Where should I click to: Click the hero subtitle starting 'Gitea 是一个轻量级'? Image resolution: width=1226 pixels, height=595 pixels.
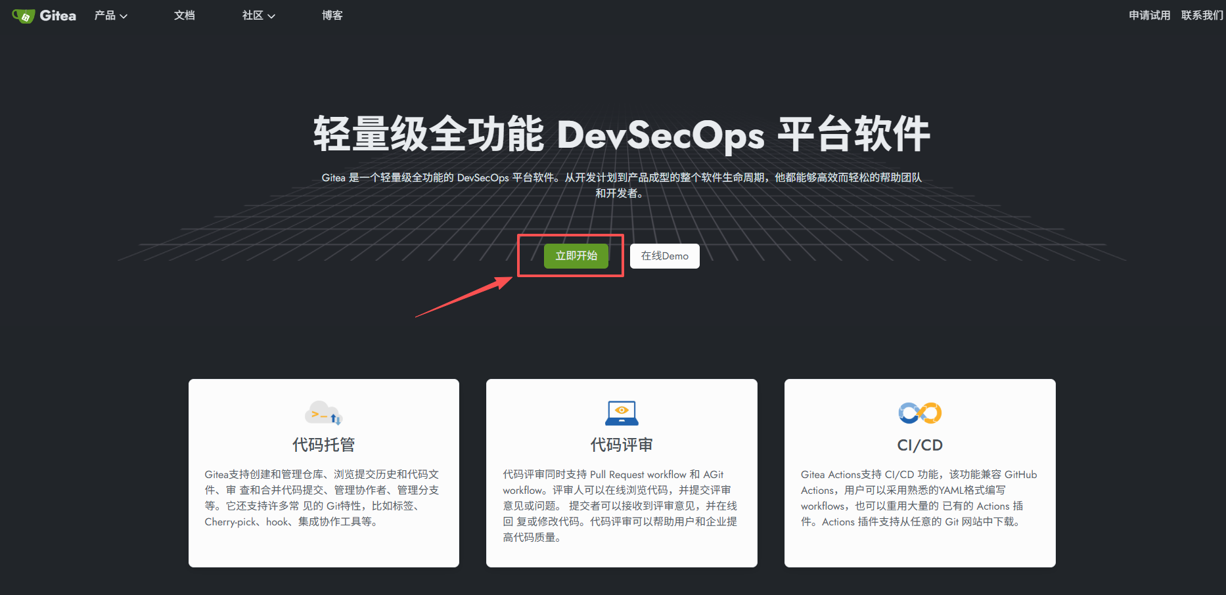click(622, 185)
